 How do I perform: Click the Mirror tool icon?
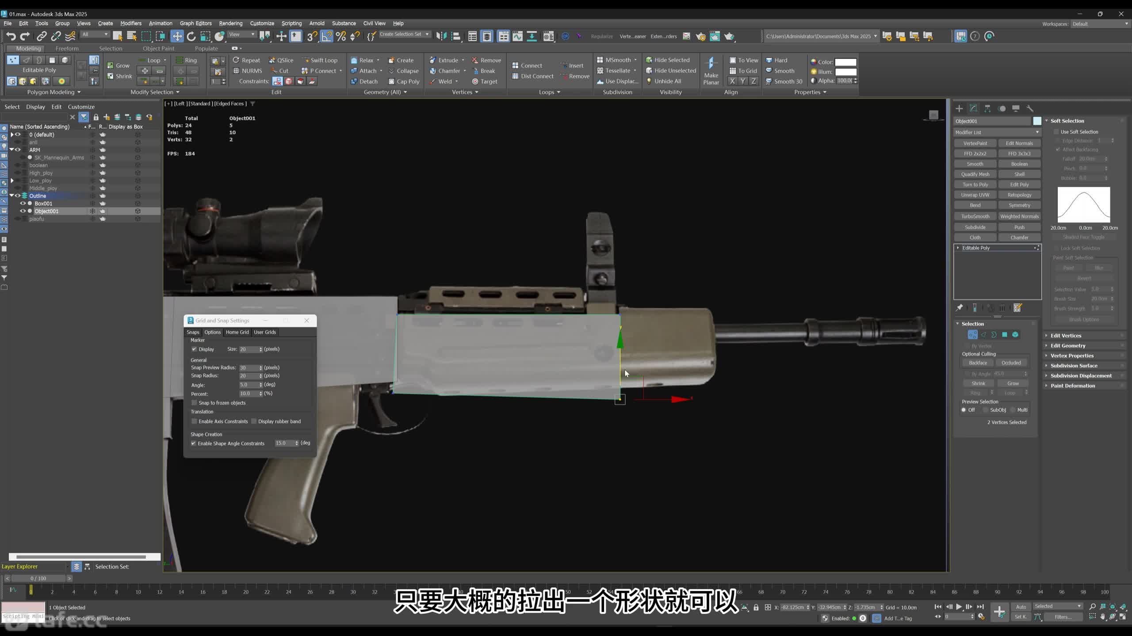(x=441, y=36)
